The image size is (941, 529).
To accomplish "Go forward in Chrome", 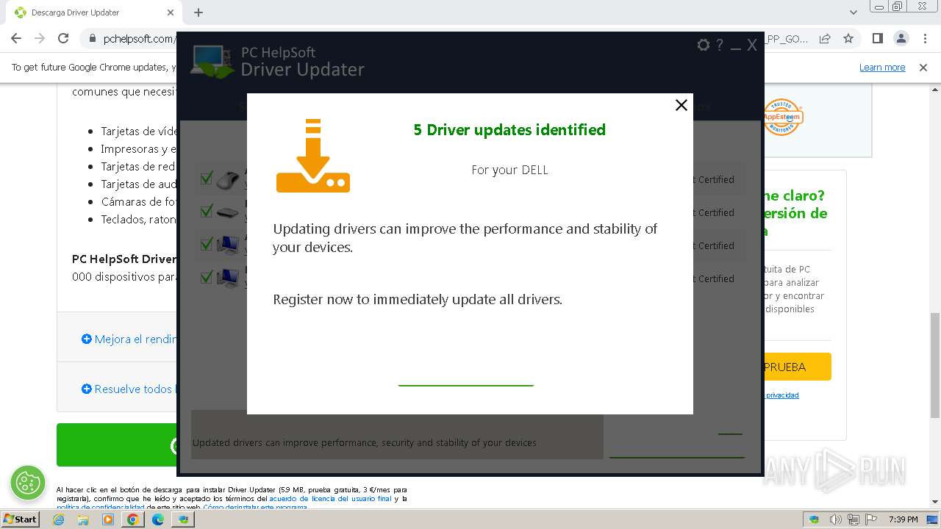I will click(x=40, y=38).
